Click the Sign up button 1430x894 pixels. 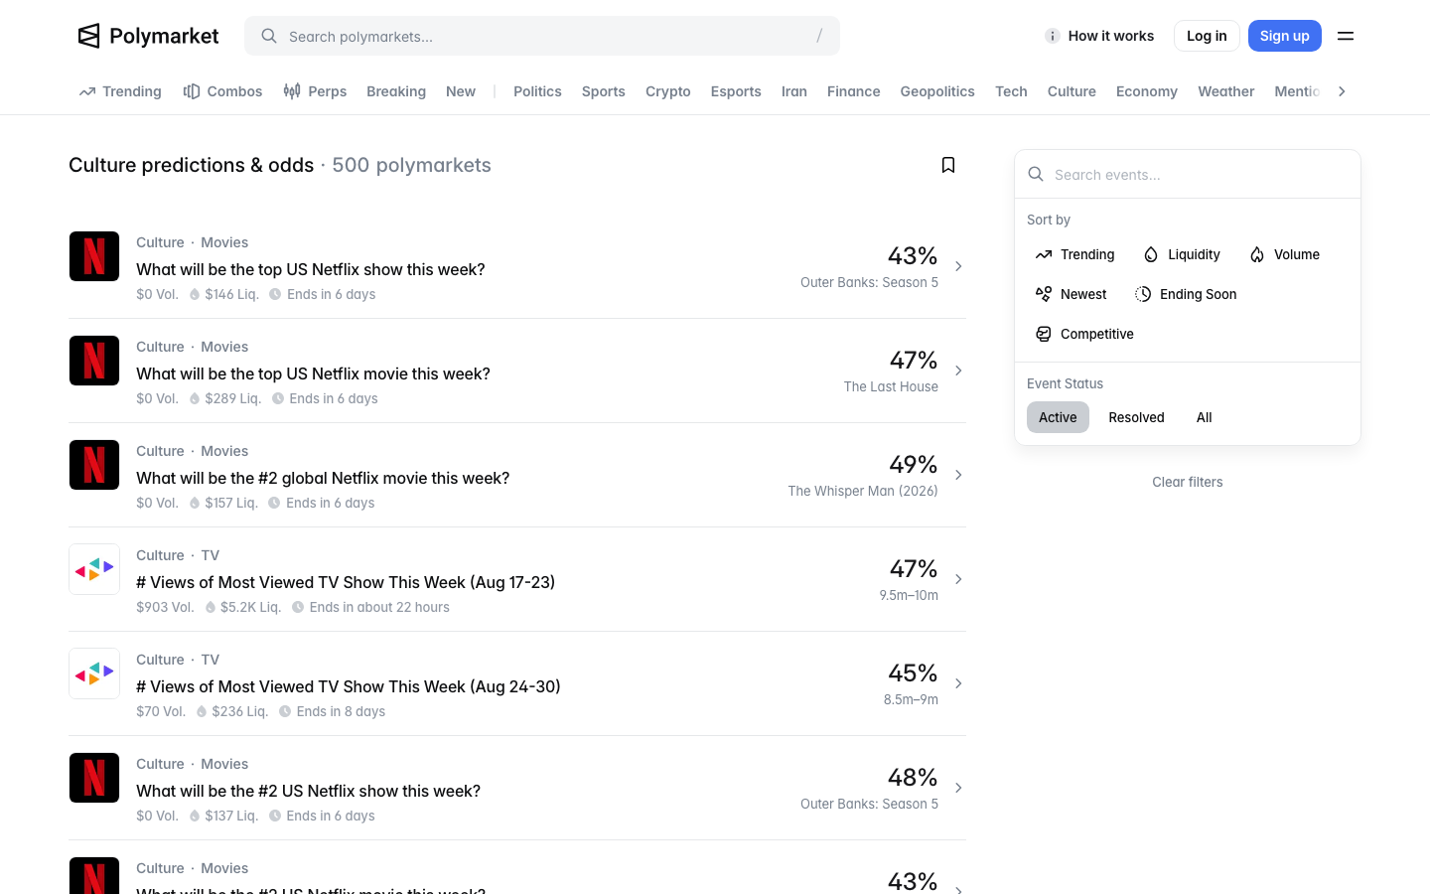point(1285,36)
